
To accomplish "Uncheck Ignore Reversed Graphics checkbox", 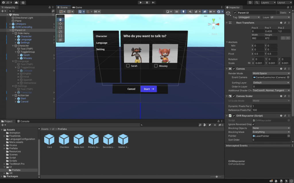I will coord(254,124).
